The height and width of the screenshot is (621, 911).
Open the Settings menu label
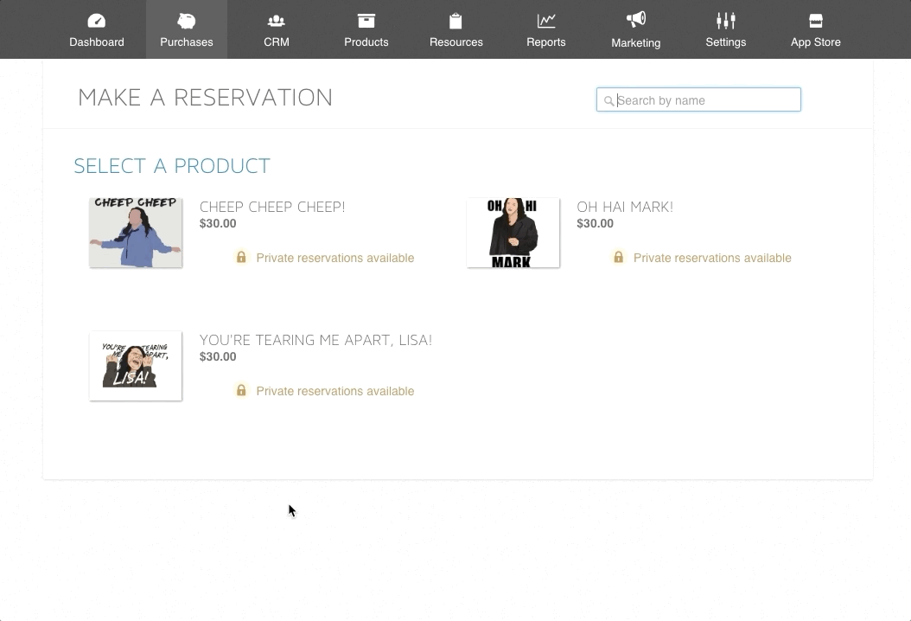pyautogui.click(x=726, y=42)
